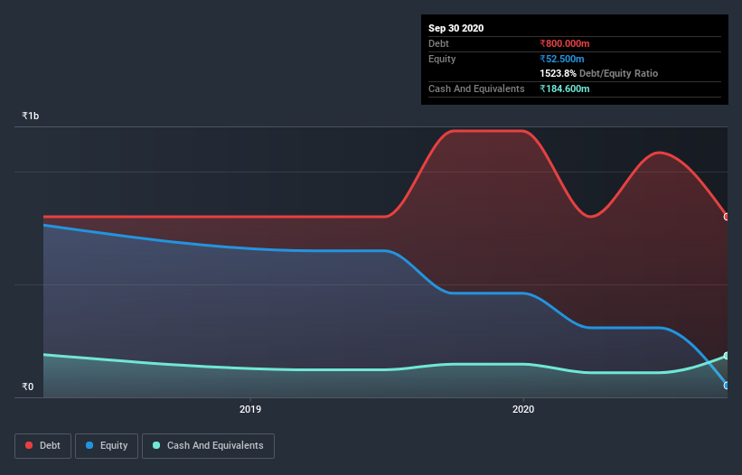Click the teal Cash And Equivalents legend dot
742x475 pixels.
[x=156, y=445]
